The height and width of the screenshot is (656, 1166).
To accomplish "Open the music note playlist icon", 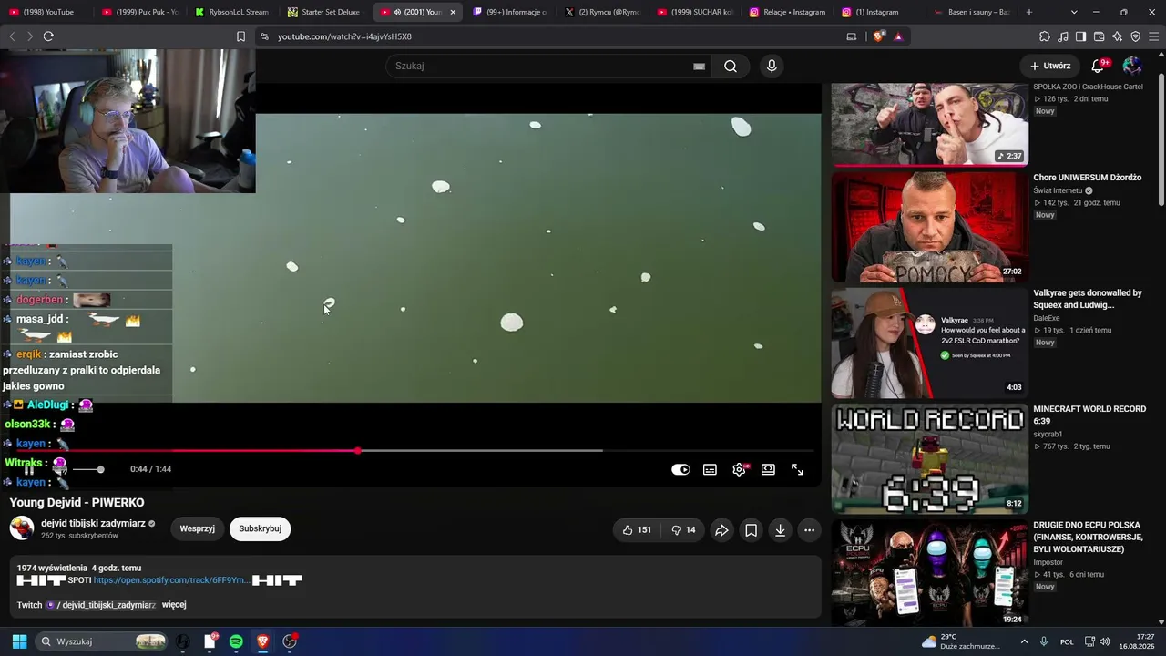I will pos(1063,36).
